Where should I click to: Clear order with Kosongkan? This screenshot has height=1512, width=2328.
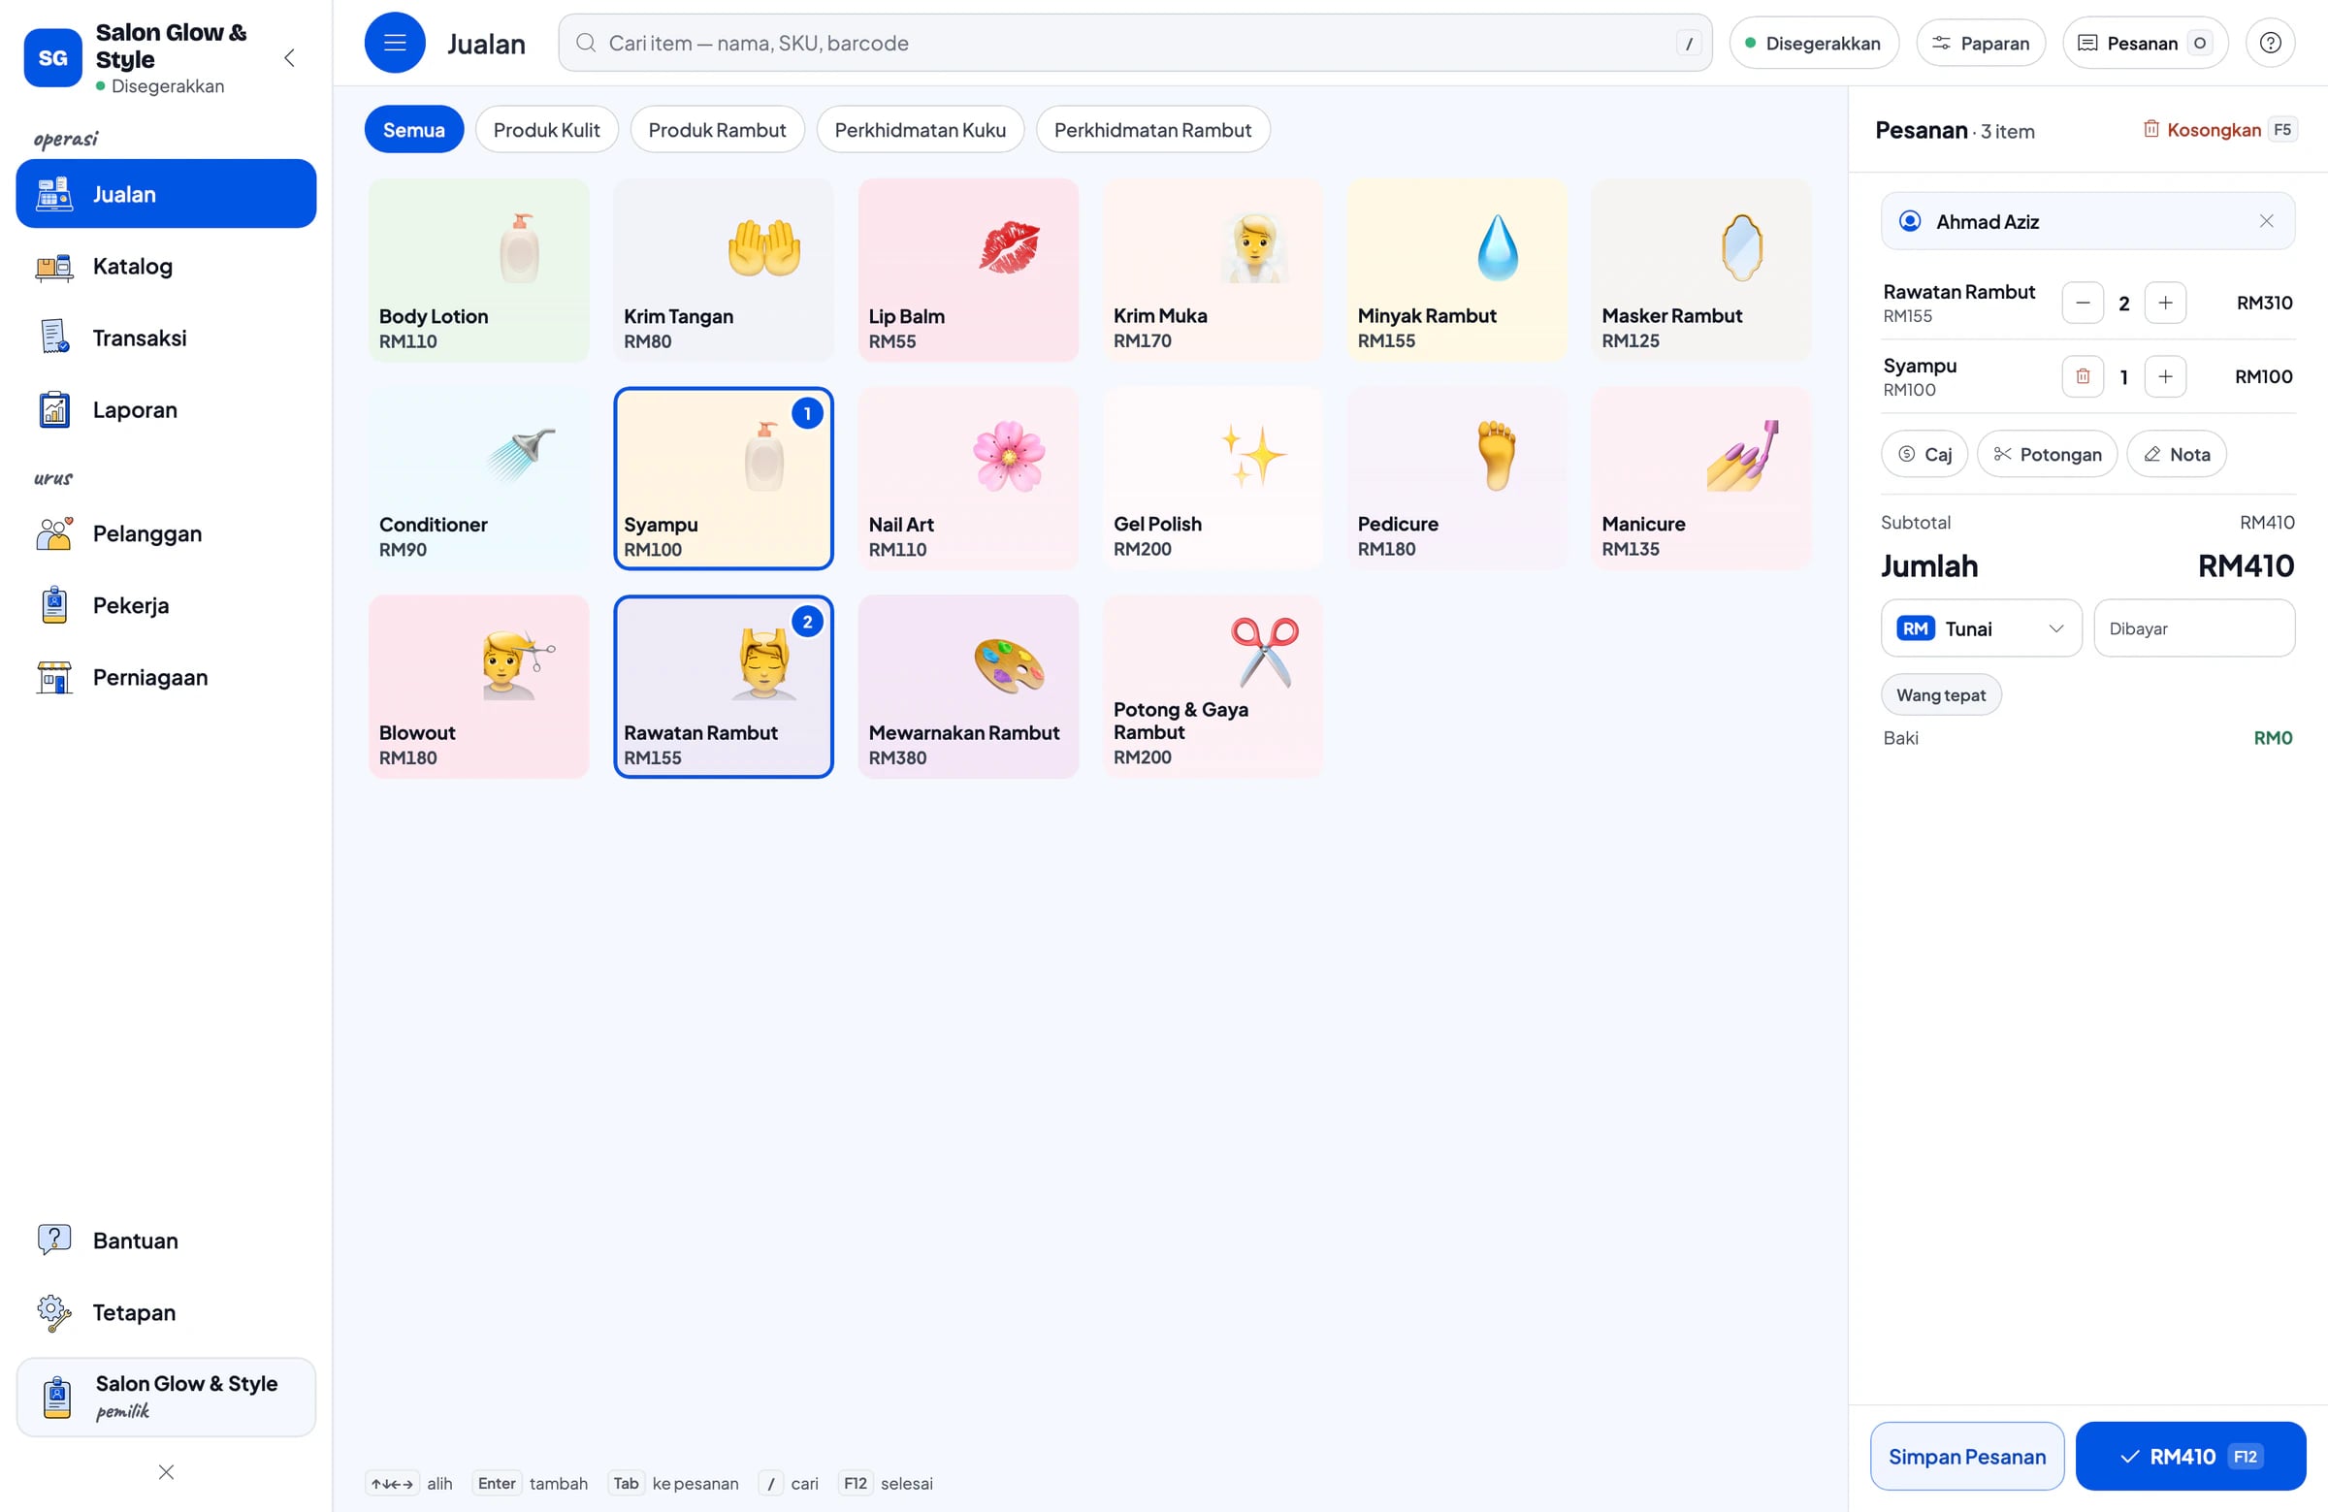(2218, 129)
